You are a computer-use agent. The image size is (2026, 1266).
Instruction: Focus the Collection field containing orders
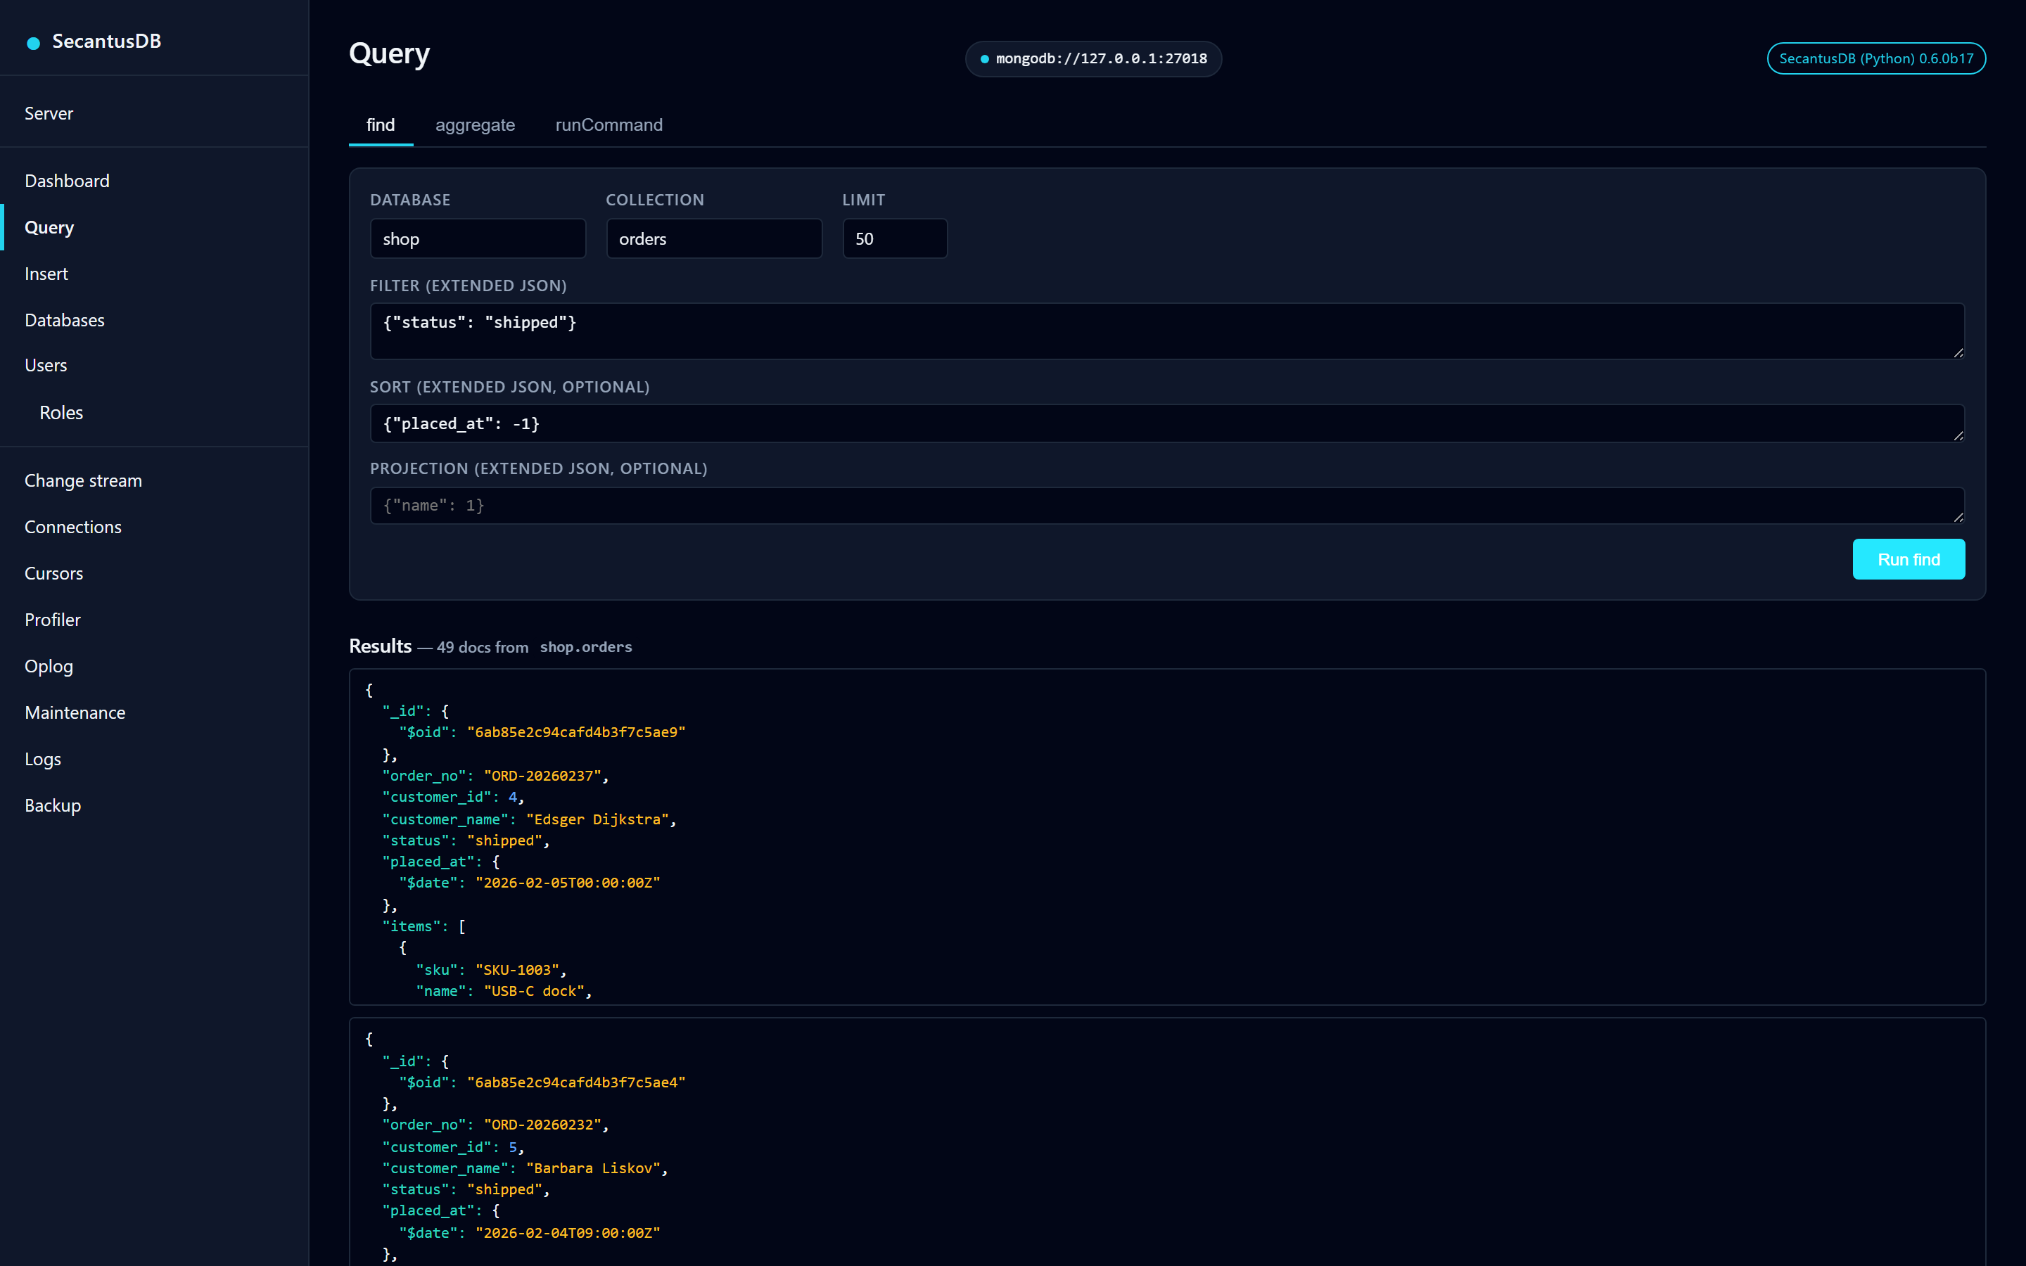click(x=714, y=238)
